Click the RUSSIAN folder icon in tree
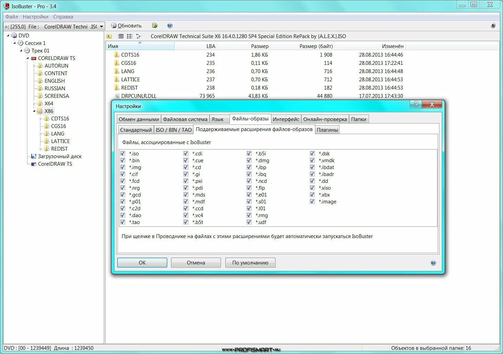The height and width of the screenshot is (354, 503). point(40,88)
